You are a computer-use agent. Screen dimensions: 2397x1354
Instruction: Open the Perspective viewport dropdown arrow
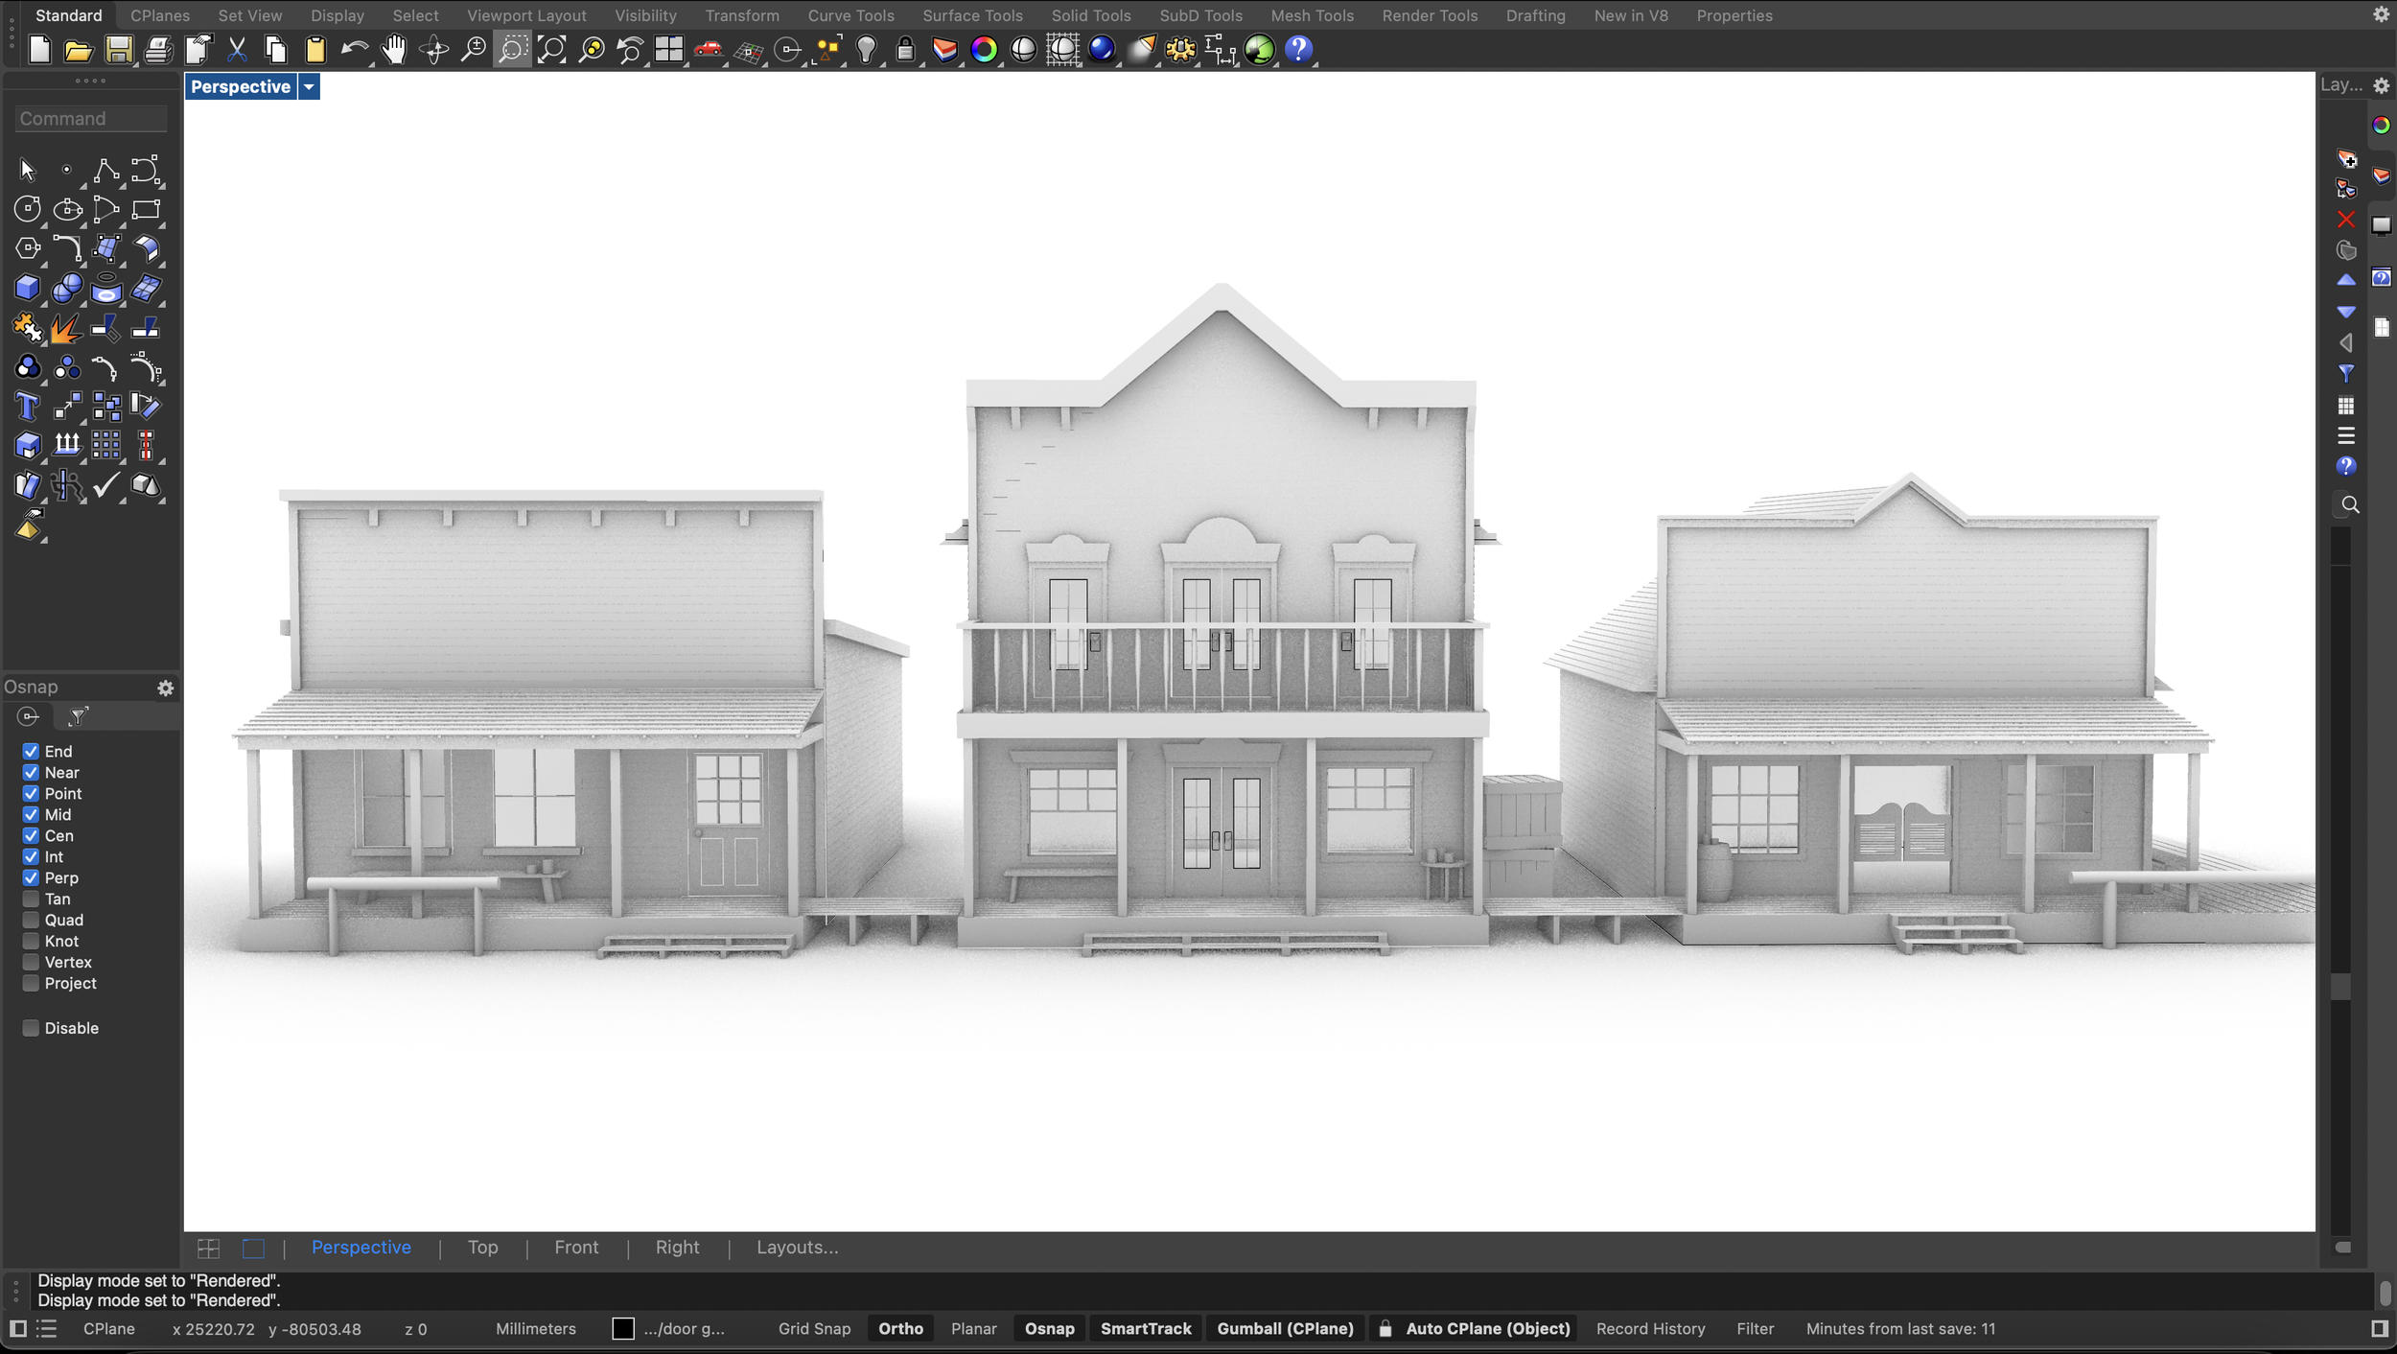pyautogui.click(x=309, y=87)
